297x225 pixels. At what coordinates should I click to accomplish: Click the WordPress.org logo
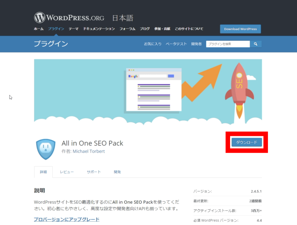69,18
